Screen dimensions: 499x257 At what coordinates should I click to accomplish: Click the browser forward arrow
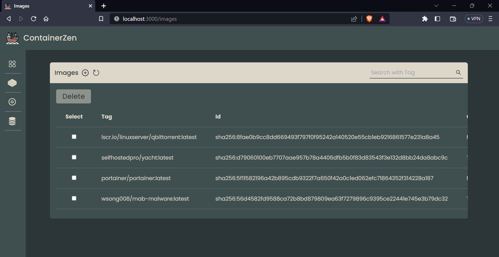[21, 19]
